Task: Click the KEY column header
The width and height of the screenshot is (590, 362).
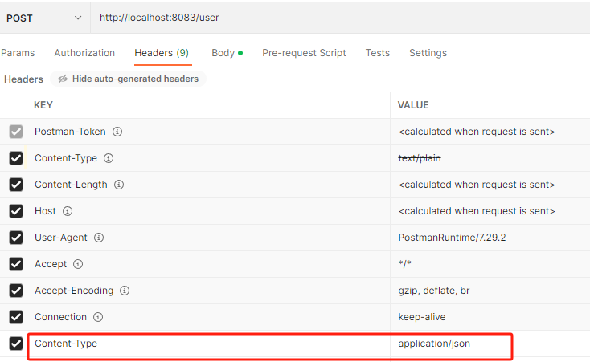Action: coord(43,105)
